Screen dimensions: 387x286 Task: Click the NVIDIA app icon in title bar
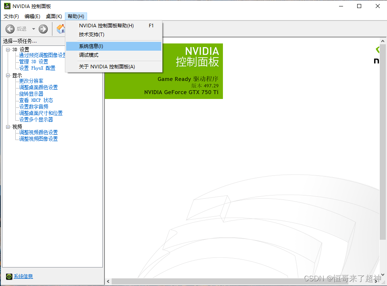pyautogui.click(x=7, y=6)
